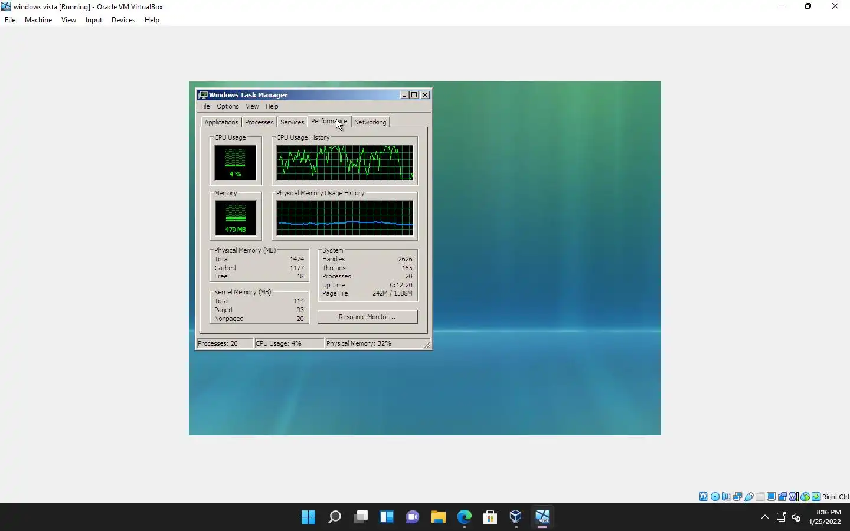Close the Task Manager window

pyautogui.click(x=425, y=94)
